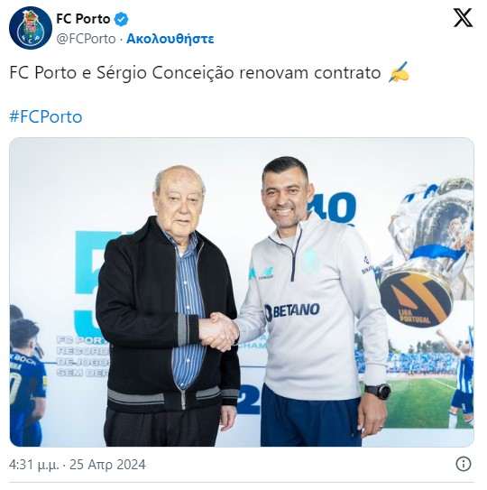The height and width of the screenshot is (490, 487).
Task: Click the tweet text about Sérgio Conceição
Action: click(x=195, y=73)
